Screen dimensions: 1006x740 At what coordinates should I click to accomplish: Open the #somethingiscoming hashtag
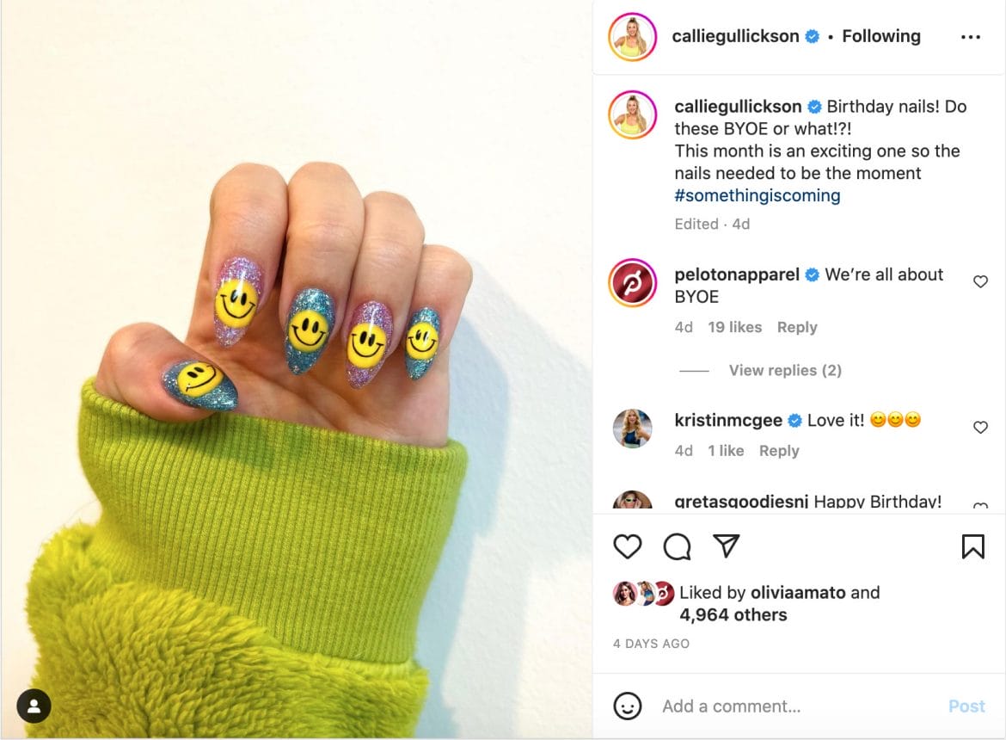tap(757, 195)
